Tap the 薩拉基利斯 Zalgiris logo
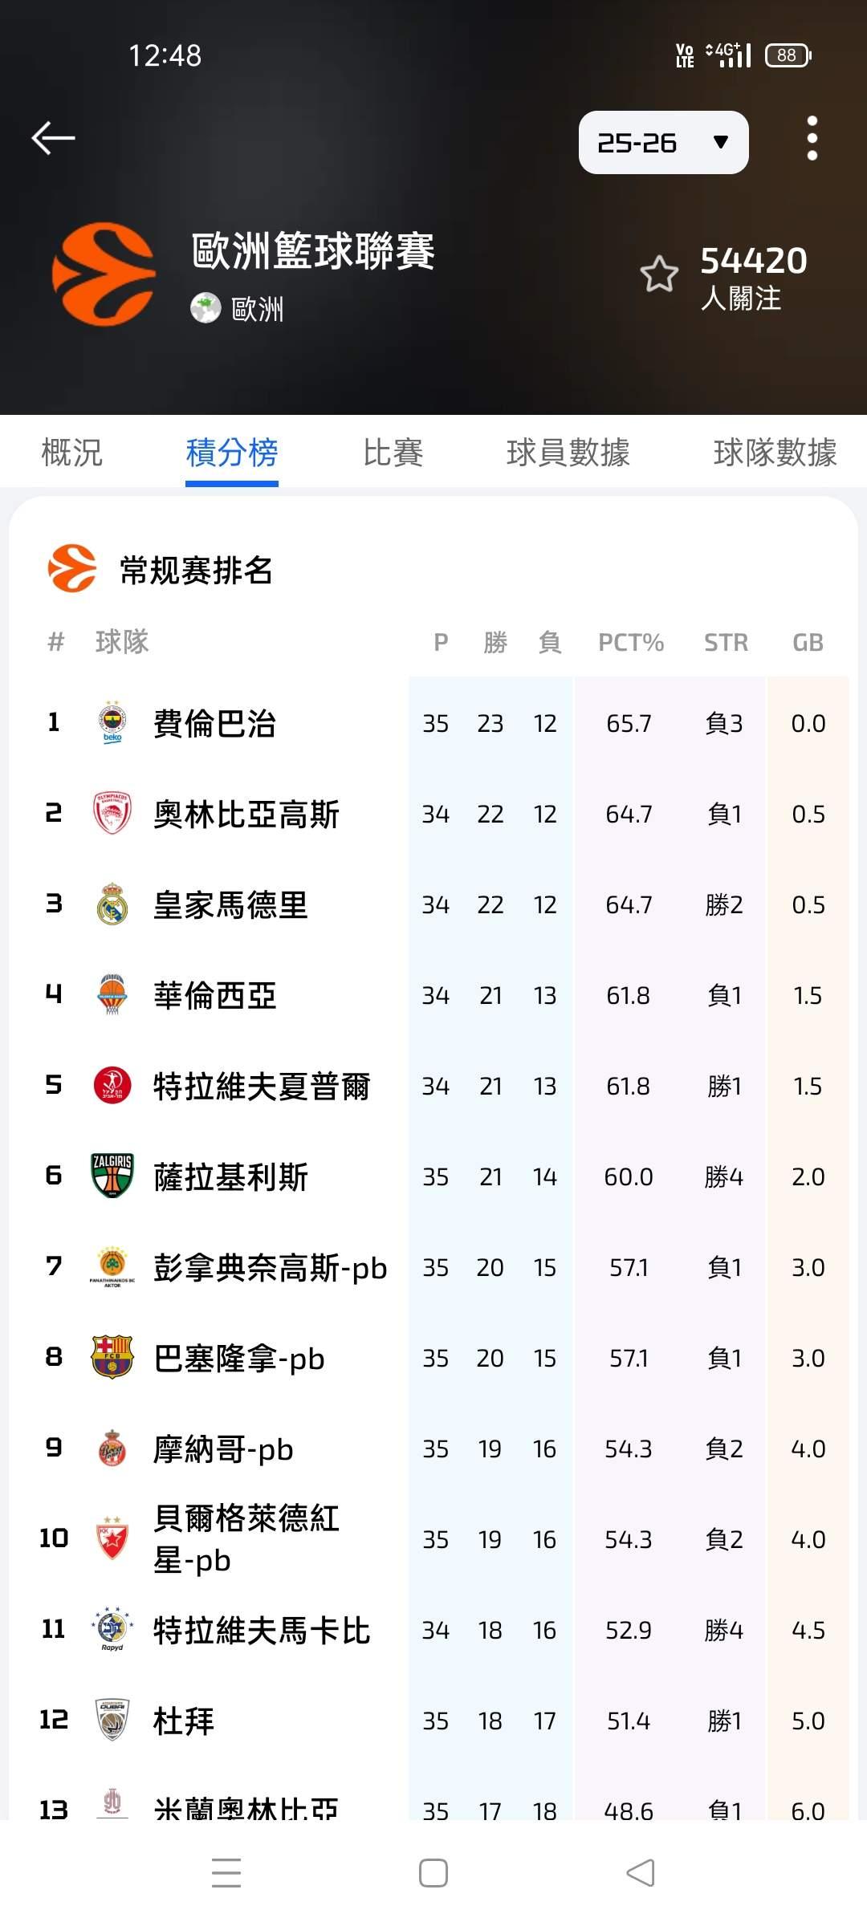The width and height of the screenshot is (867, 1926). 112,1176
